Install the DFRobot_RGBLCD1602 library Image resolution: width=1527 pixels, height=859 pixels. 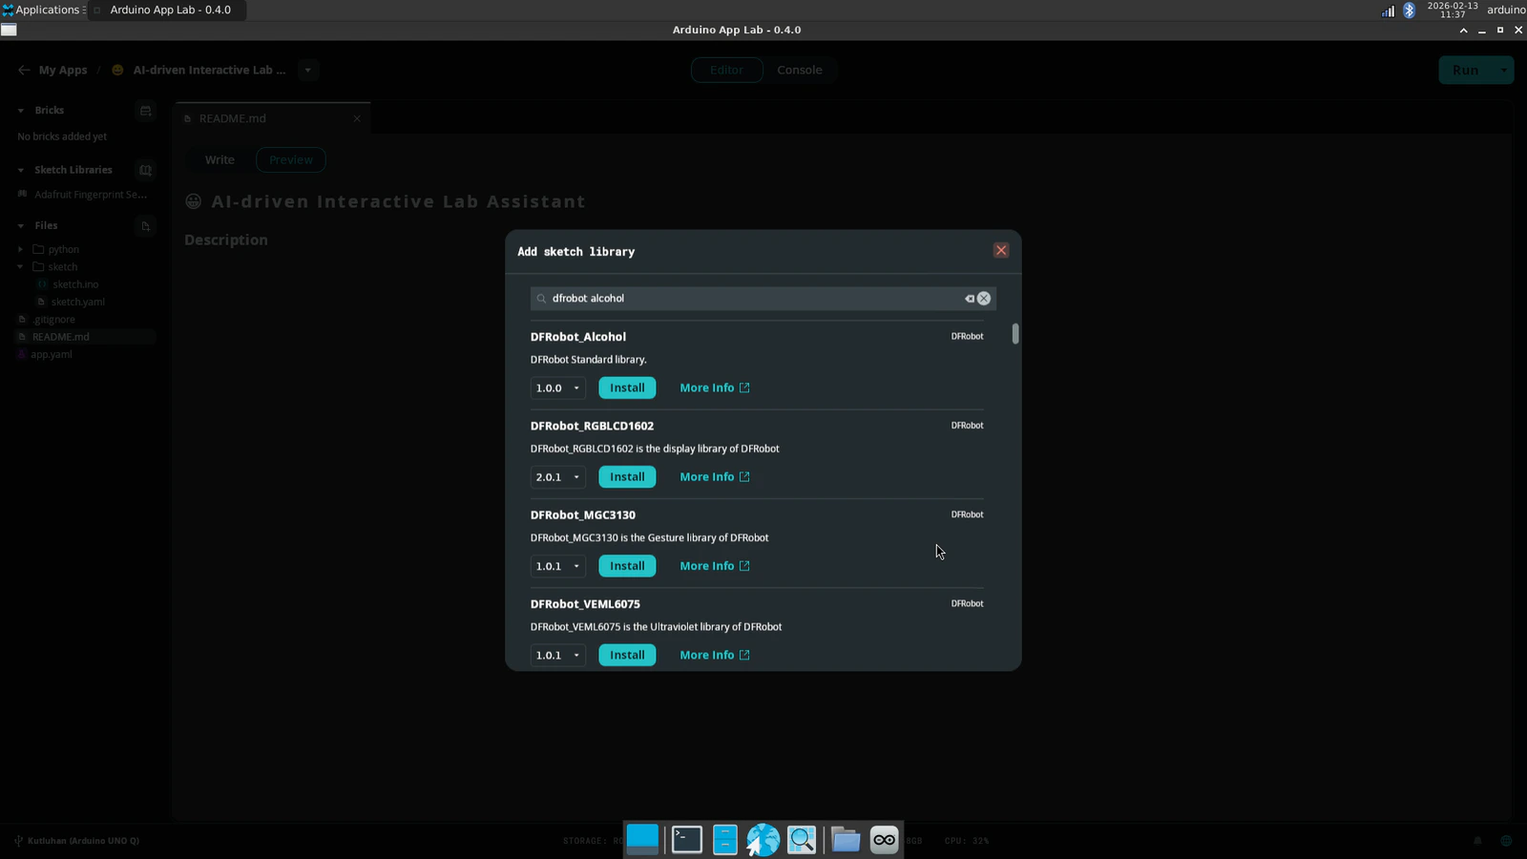(x=627, y=476)
